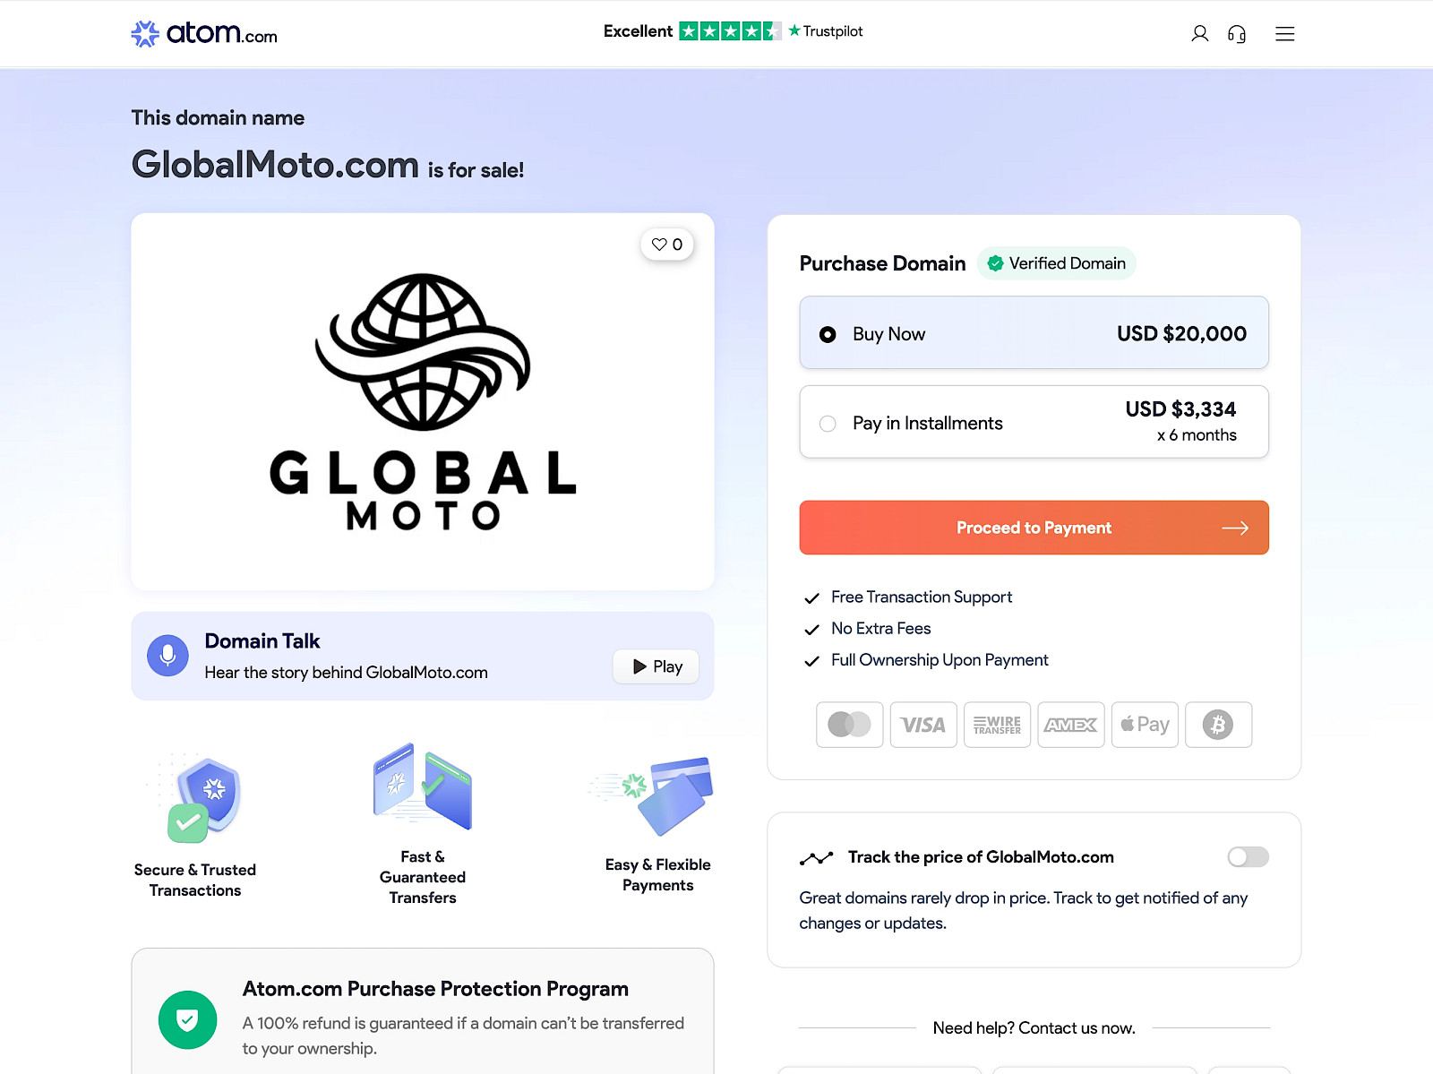This screenshot has height=1074, width=1433.
Task: Choose Pay in Installments option
Action: [x=828, y=423]
